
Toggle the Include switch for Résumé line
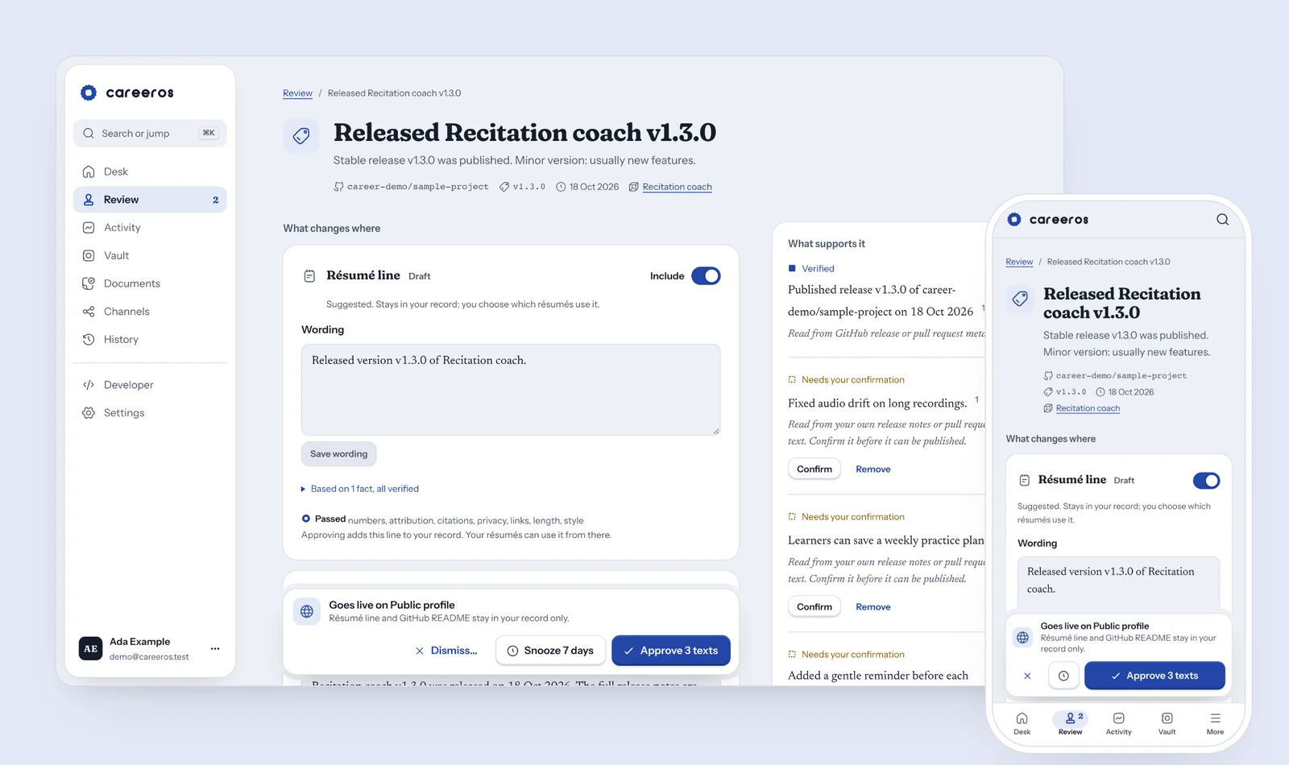[x=706, y=276]
